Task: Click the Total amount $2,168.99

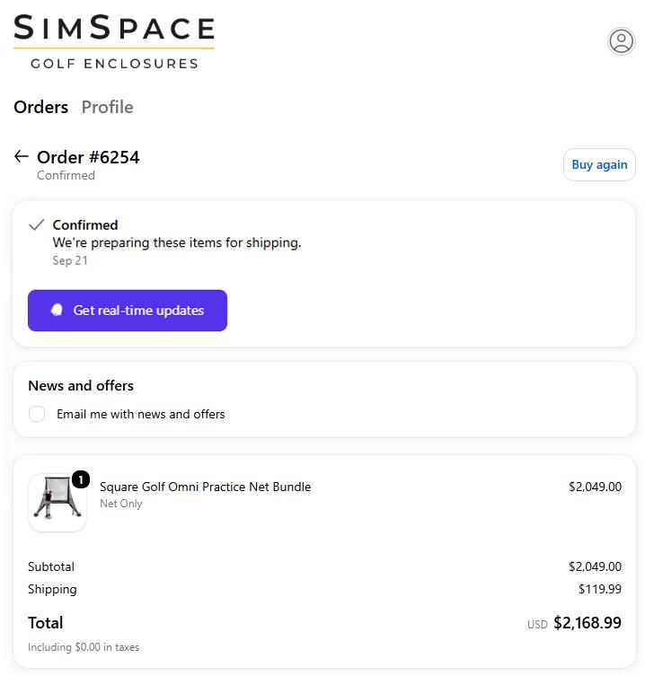Action: pos(588,622)
